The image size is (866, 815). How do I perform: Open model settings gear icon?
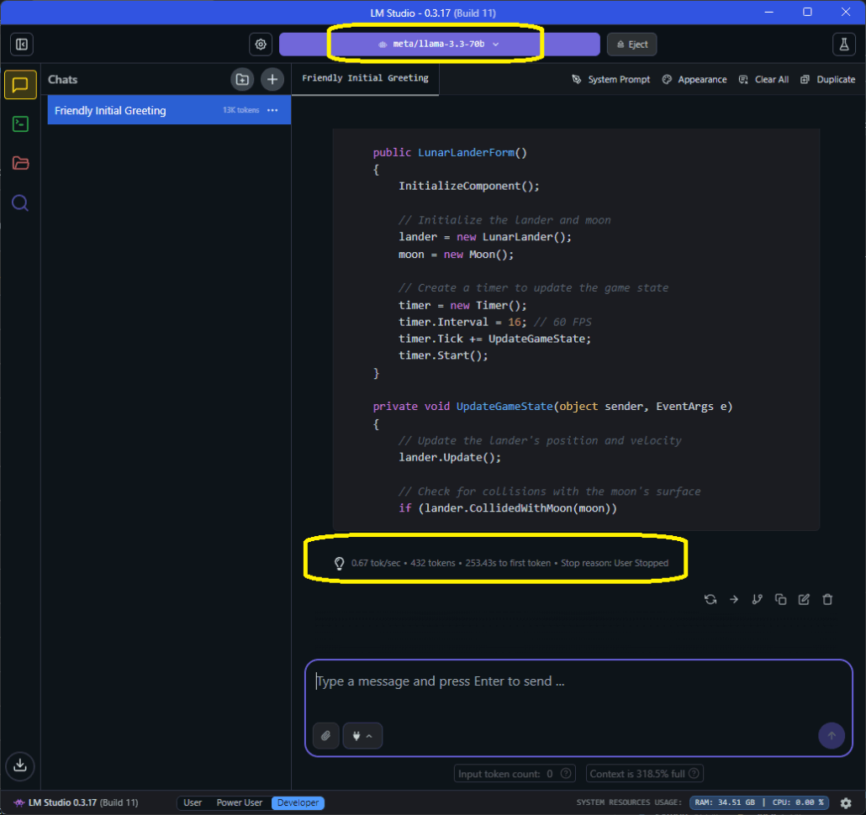261,45
